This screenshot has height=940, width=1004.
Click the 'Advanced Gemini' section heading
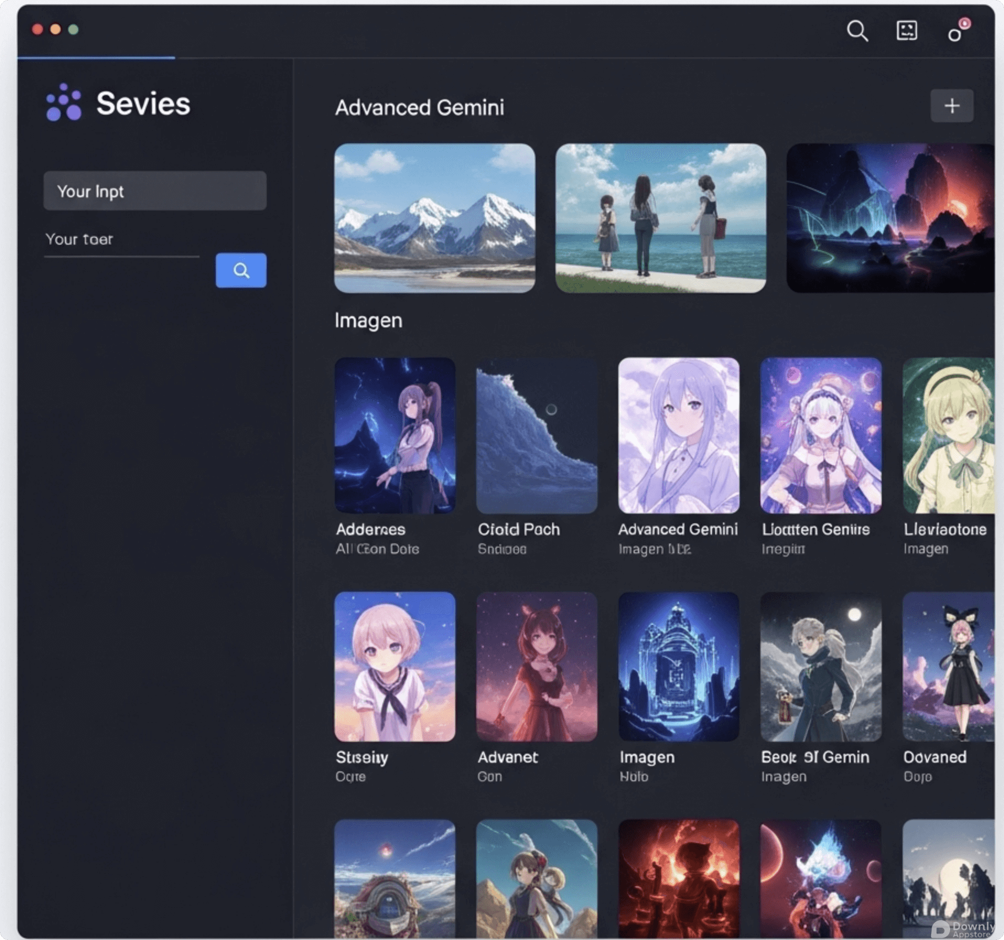pos(419,107)
